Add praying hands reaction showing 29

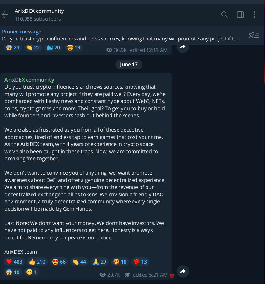pyautogui.click(x=100, y=262)
